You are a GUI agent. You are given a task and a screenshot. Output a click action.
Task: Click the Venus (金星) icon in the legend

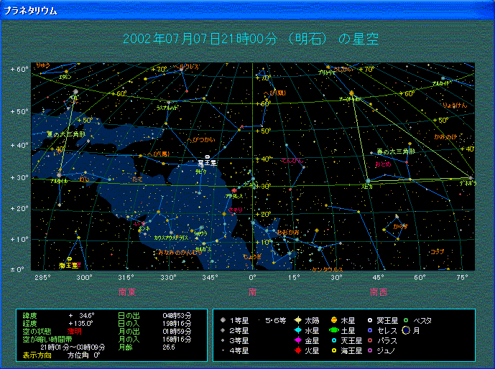coord(297,340)
